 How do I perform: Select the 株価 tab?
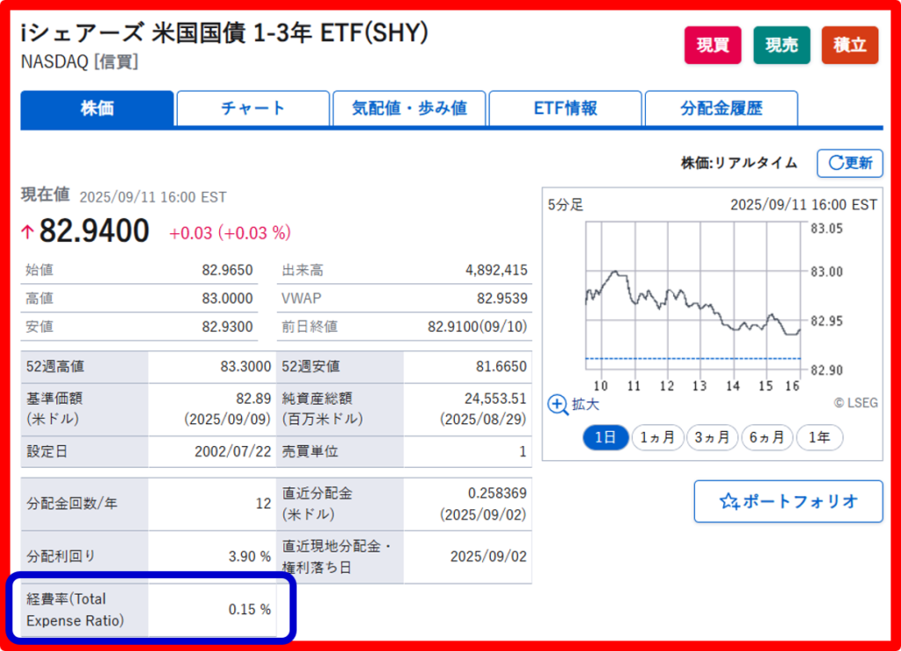click(97, 108)
